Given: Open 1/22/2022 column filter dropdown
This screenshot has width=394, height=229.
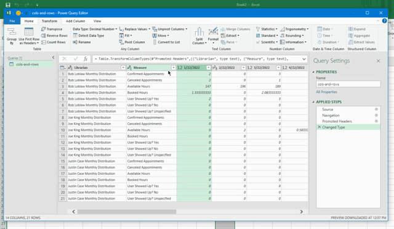Looking at the screenshot, I should [x=208, y=68].
